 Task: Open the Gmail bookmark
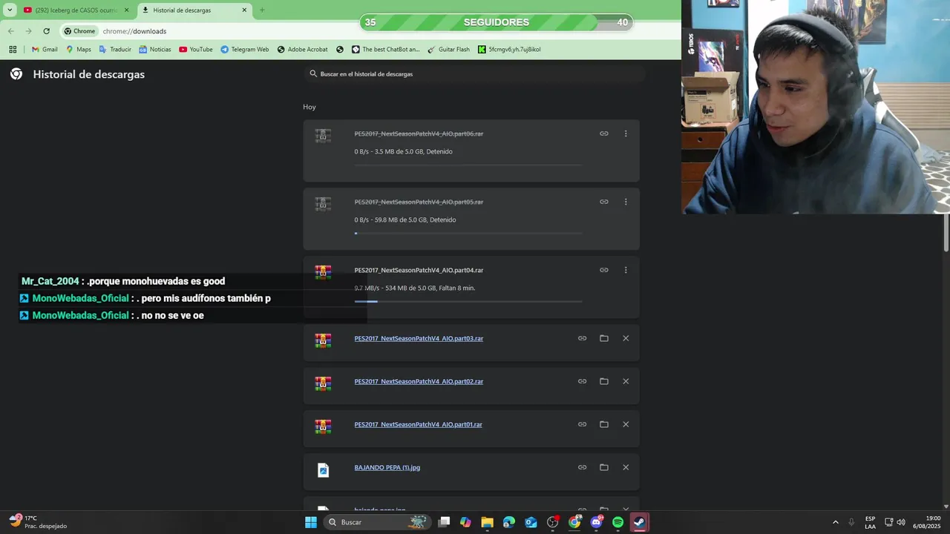45,50
